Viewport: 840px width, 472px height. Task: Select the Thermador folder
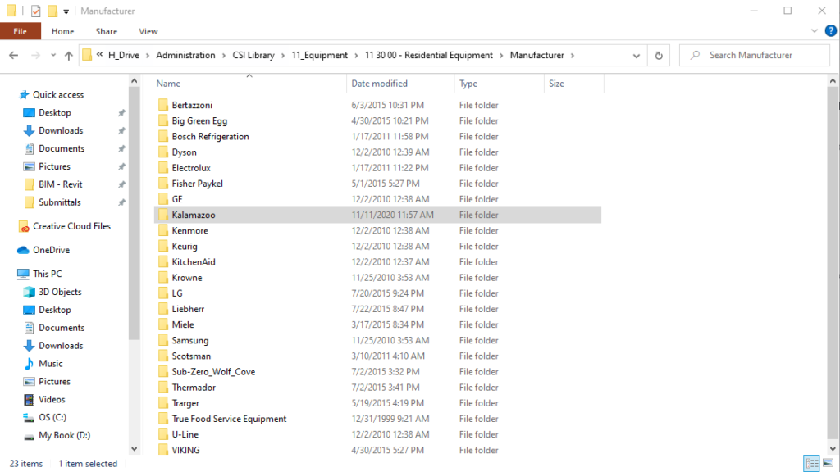194,388
